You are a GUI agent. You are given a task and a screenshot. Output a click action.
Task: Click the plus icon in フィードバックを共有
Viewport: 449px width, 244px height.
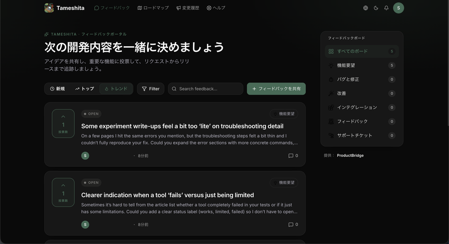pyautogui.click(x=254, y=89)
